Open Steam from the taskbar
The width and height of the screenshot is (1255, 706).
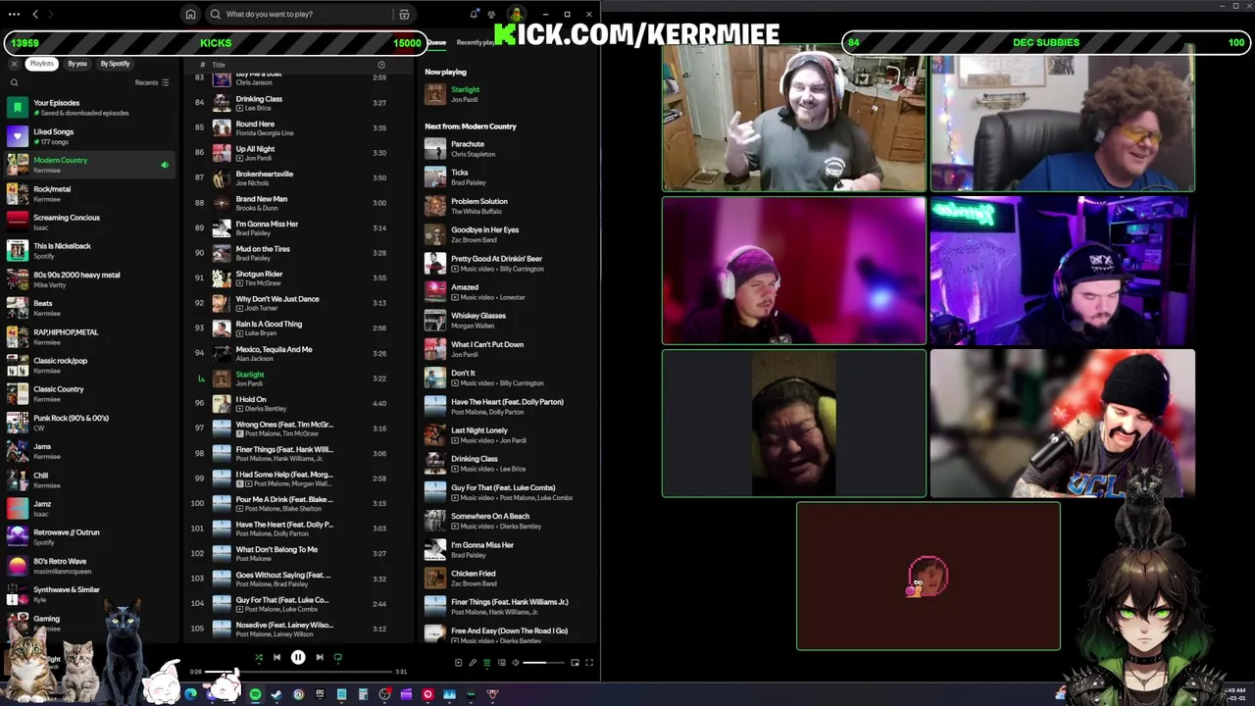(x=276, y=694)
